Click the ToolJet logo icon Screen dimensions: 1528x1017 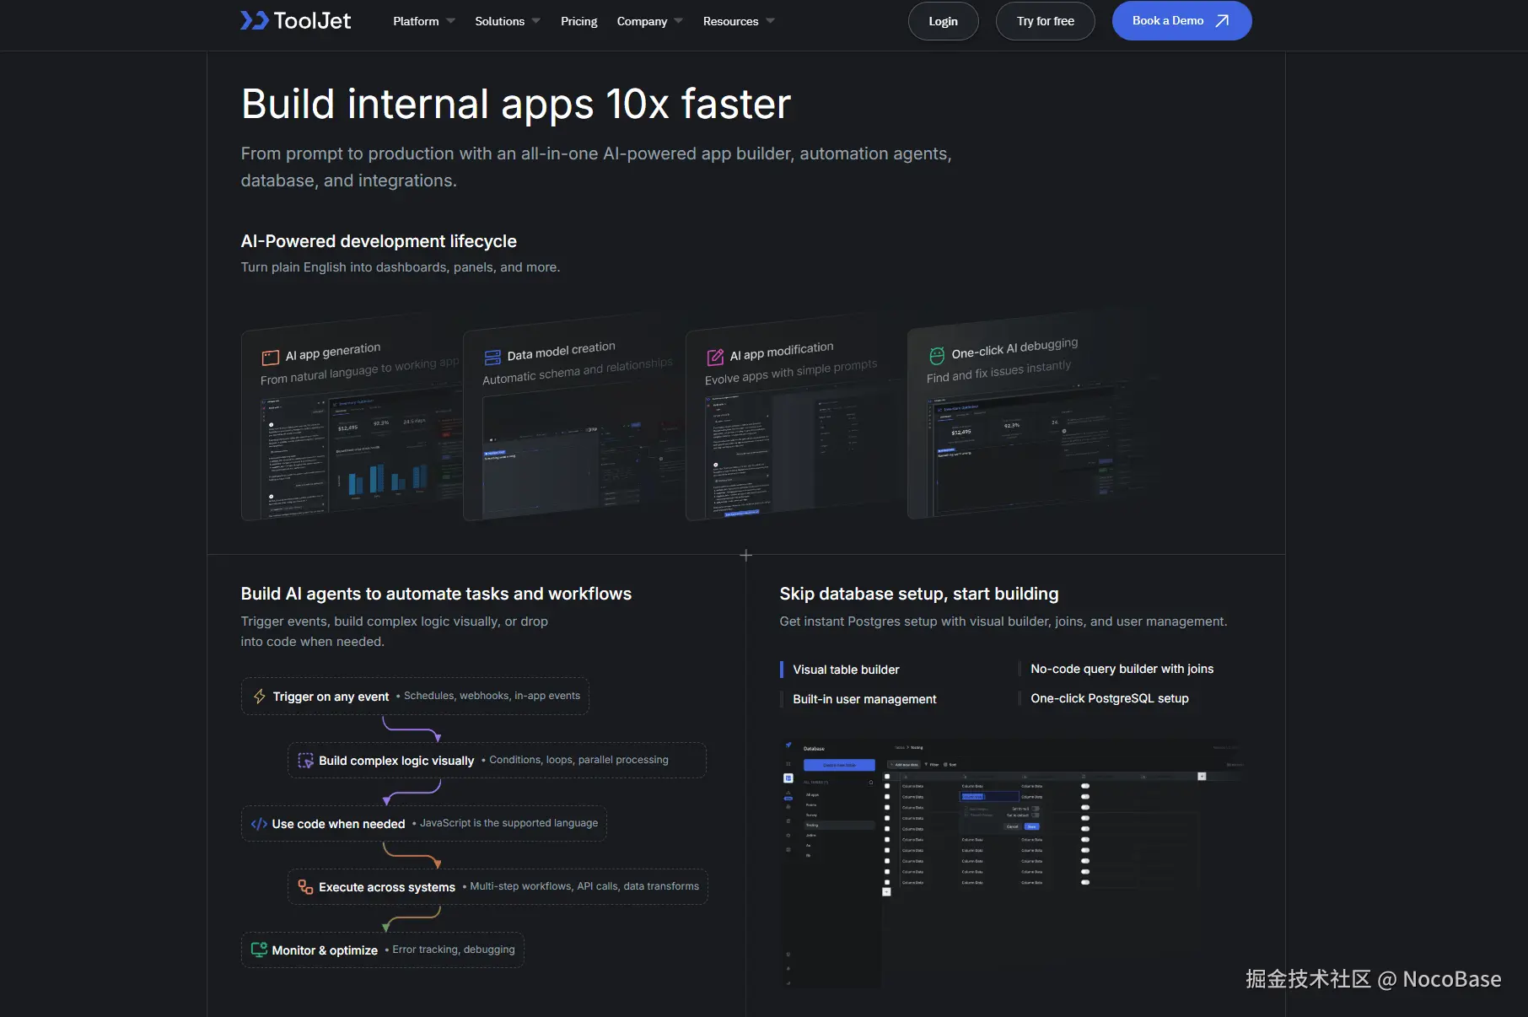[x=254, y=20]
